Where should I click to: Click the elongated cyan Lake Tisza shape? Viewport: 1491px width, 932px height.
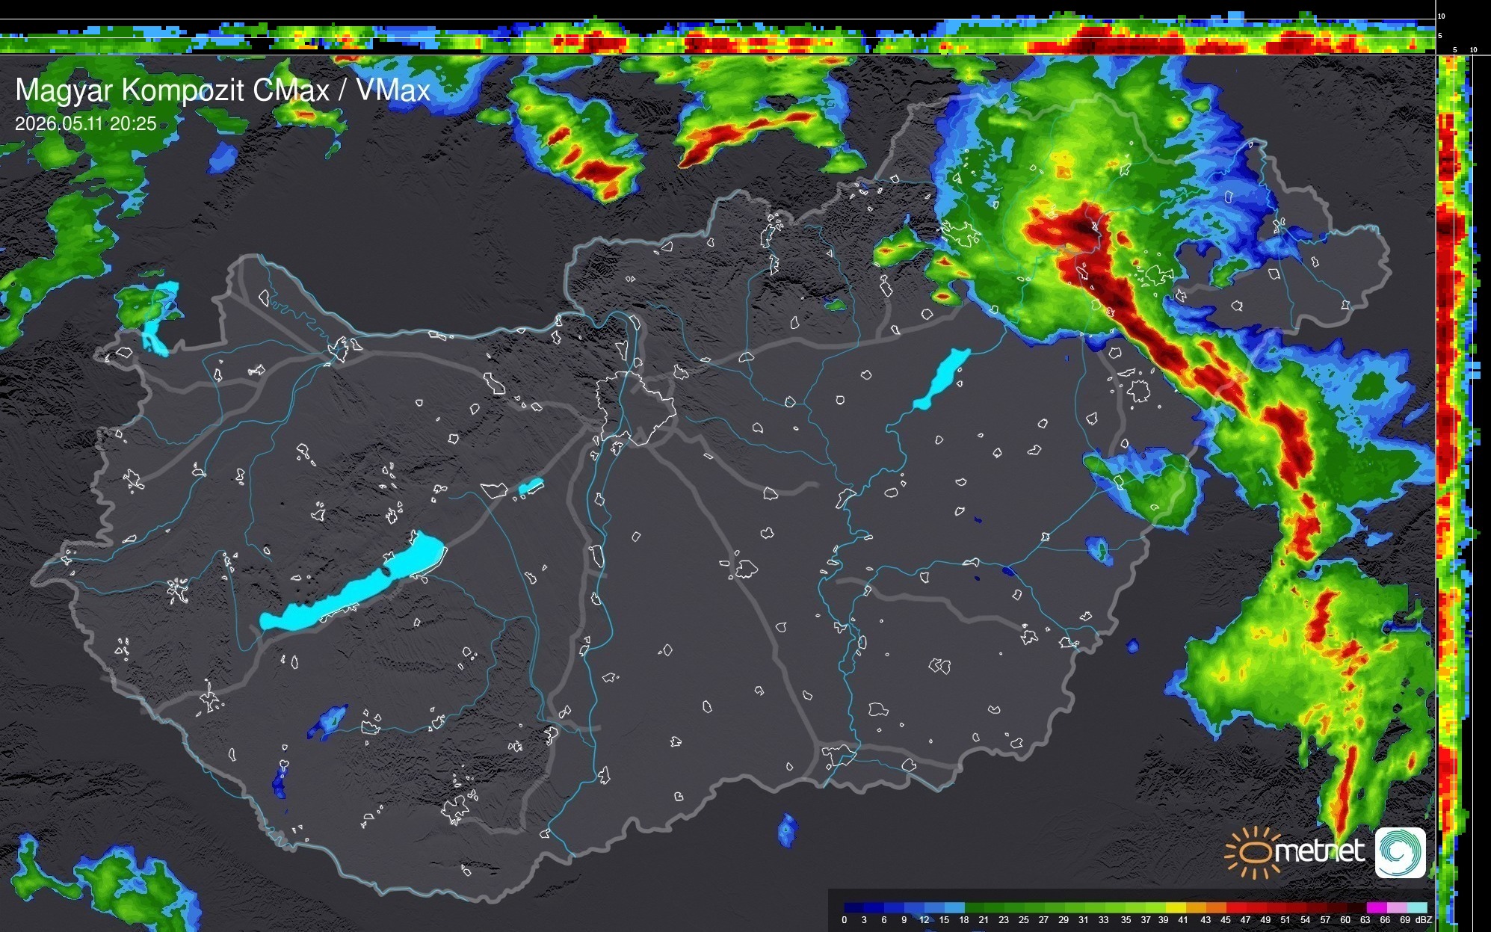(941, 379)
